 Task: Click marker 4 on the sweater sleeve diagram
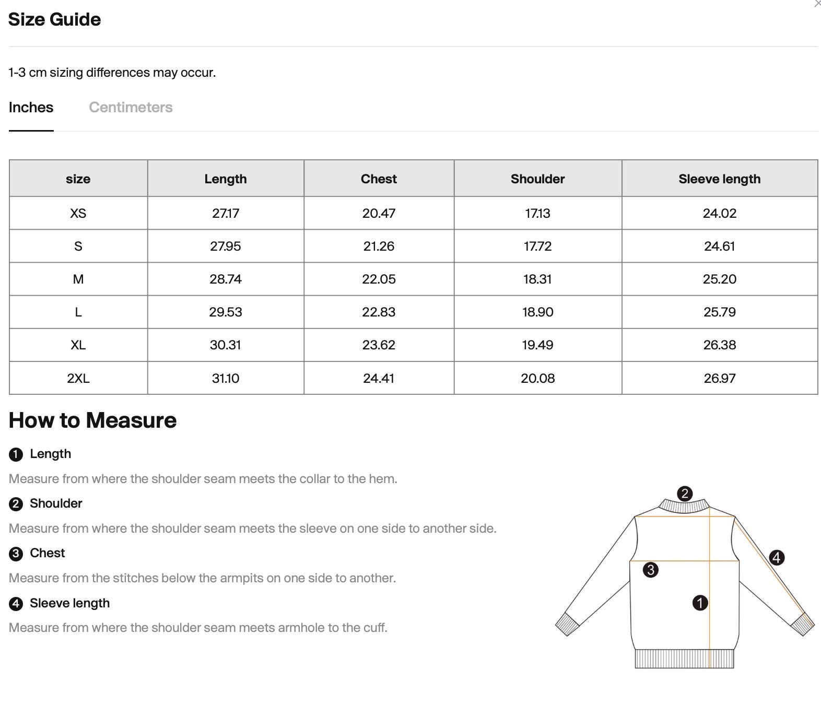point(777,558)
